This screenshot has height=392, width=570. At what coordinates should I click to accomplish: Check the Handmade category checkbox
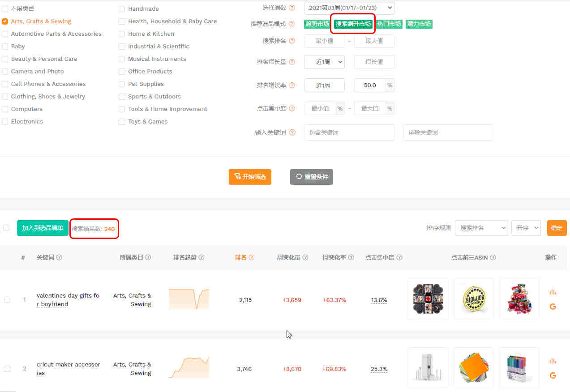(x=122, y=9)
